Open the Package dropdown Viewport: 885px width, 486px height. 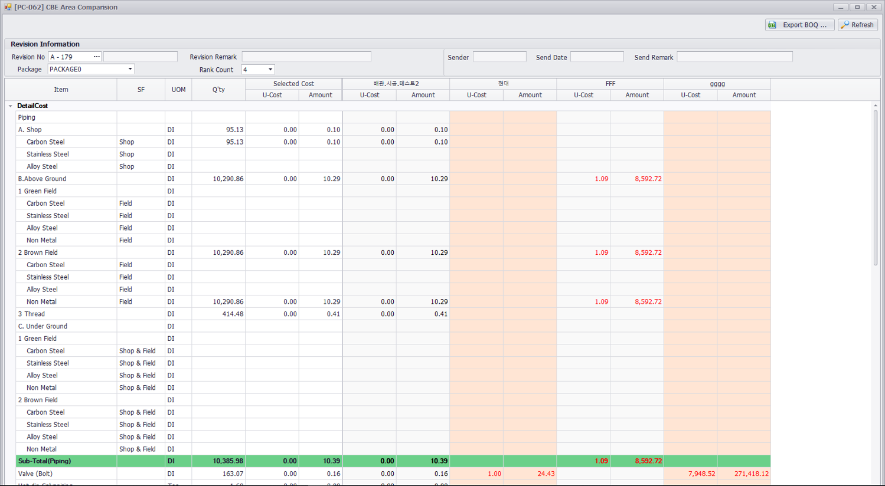coord(130,69)
